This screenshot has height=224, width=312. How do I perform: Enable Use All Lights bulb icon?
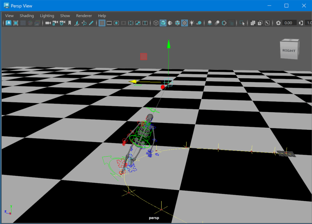(x=192, y=23)
